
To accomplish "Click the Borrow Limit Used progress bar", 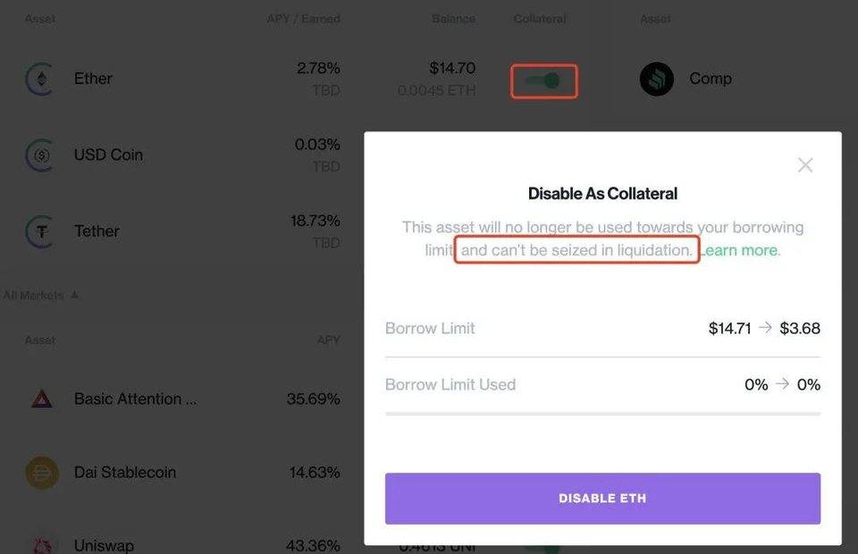I will coord(602,414).
